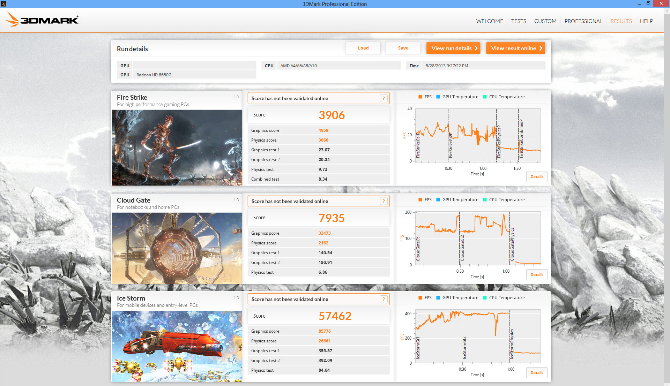
Task: Click the Ice Storm title heading
Action: (131, 298)
